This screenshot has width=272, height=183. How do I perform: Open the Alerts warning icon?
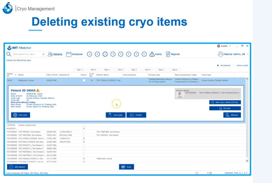152,54
